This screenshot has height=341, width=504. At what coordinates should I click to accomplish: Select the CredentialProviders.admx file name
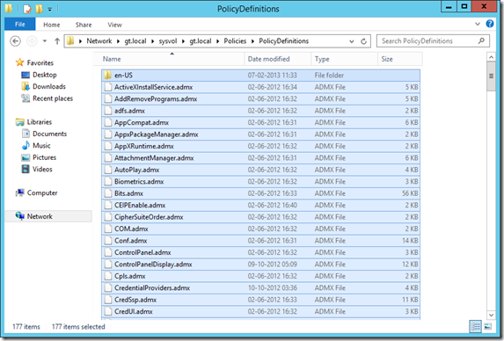click(x=152, y=287)
